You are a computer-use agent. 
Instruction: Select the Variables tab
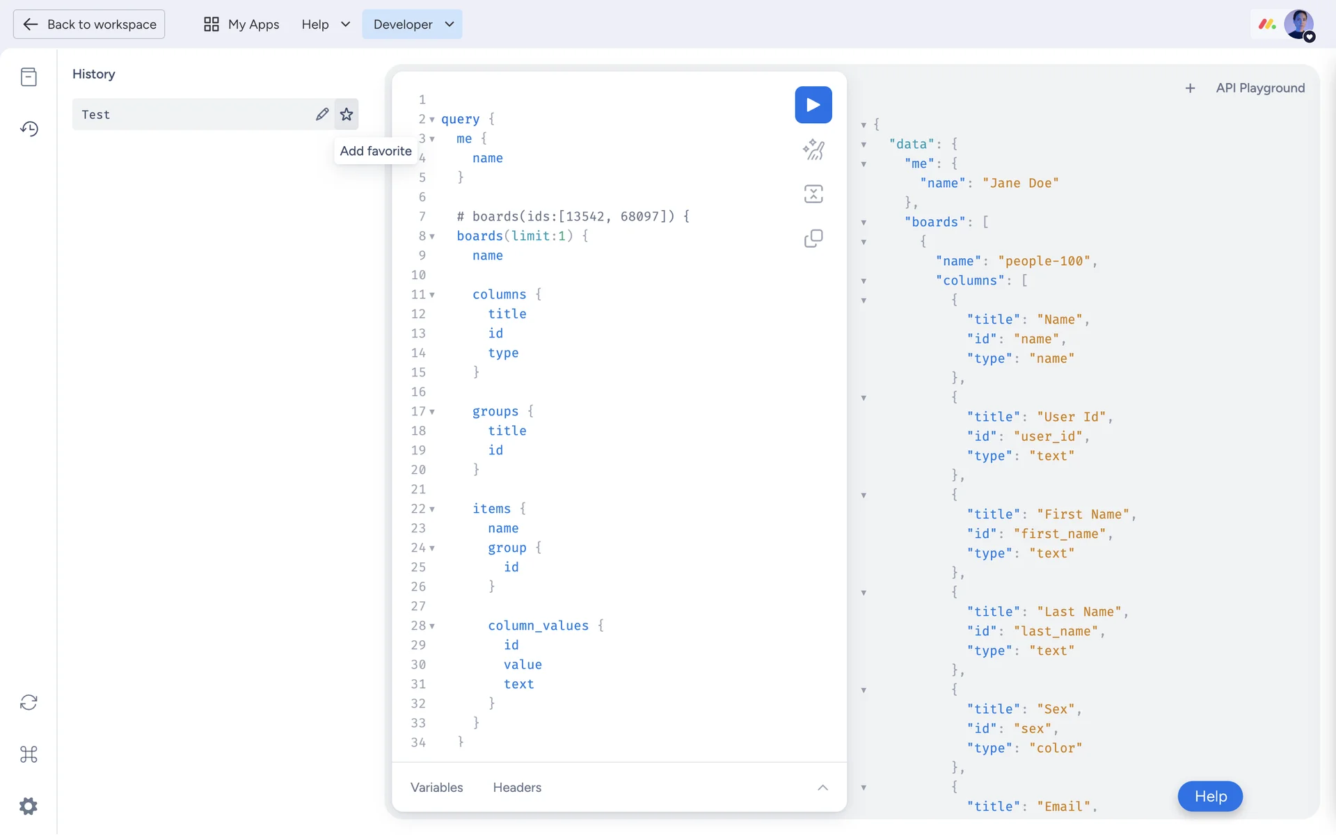[436, 788]
